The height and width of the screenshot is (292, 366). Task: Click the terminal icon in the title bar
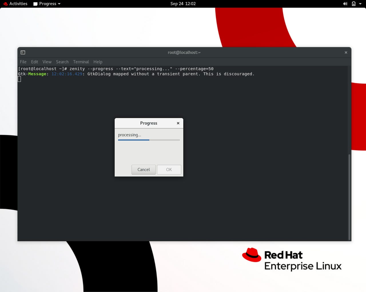pos(23,52)
